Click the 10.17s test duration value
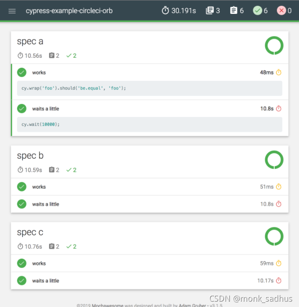Viewport: 299px width, 307px height. [x=265, y=281]
